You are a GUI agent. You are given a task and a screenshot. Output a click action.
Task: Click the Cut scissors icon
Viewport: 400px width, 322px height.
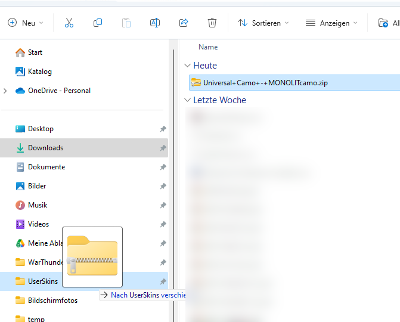[x=69, y=23]
